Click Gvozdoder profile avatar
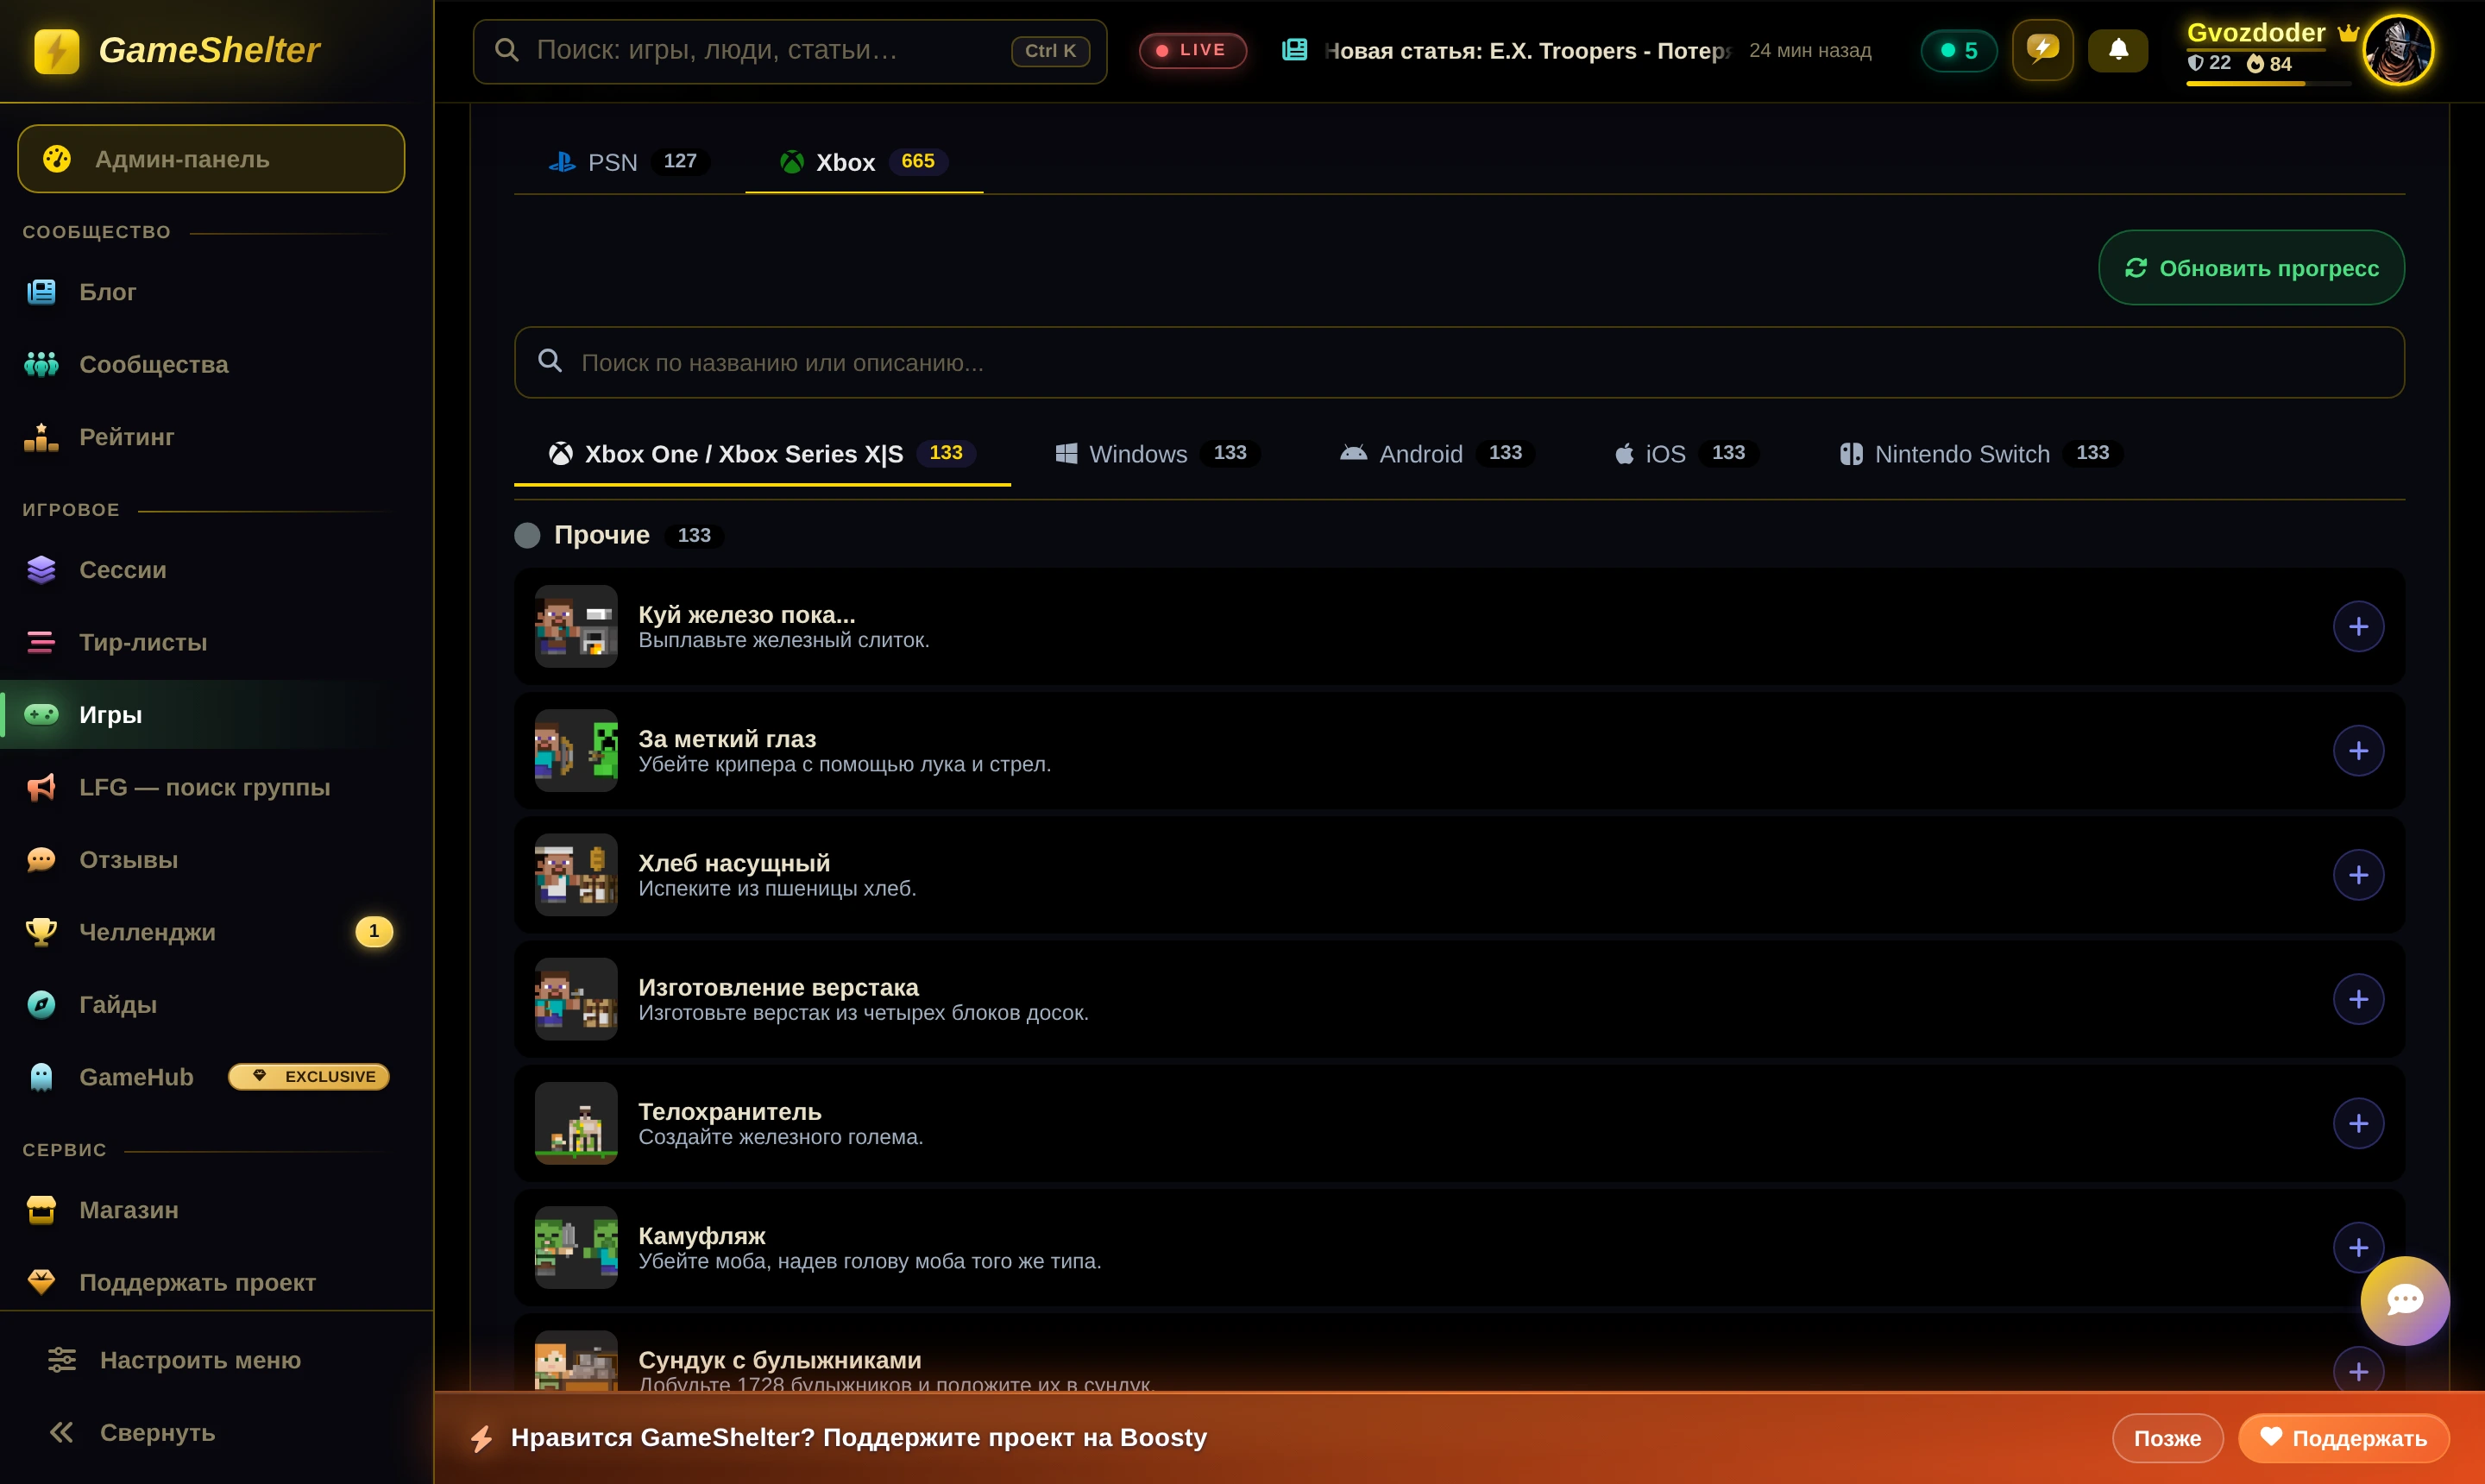This screenshot has width=2485, height=1484. coord(2398,50)
